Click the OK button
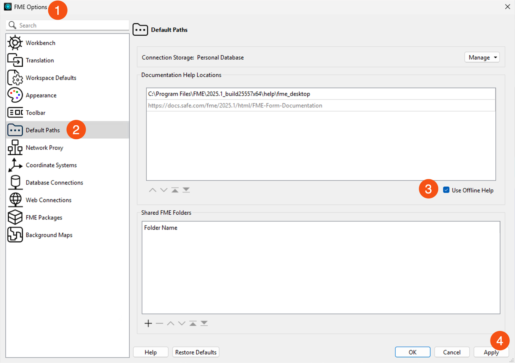The height and width of the screenshot is (363, 515). 413,352
